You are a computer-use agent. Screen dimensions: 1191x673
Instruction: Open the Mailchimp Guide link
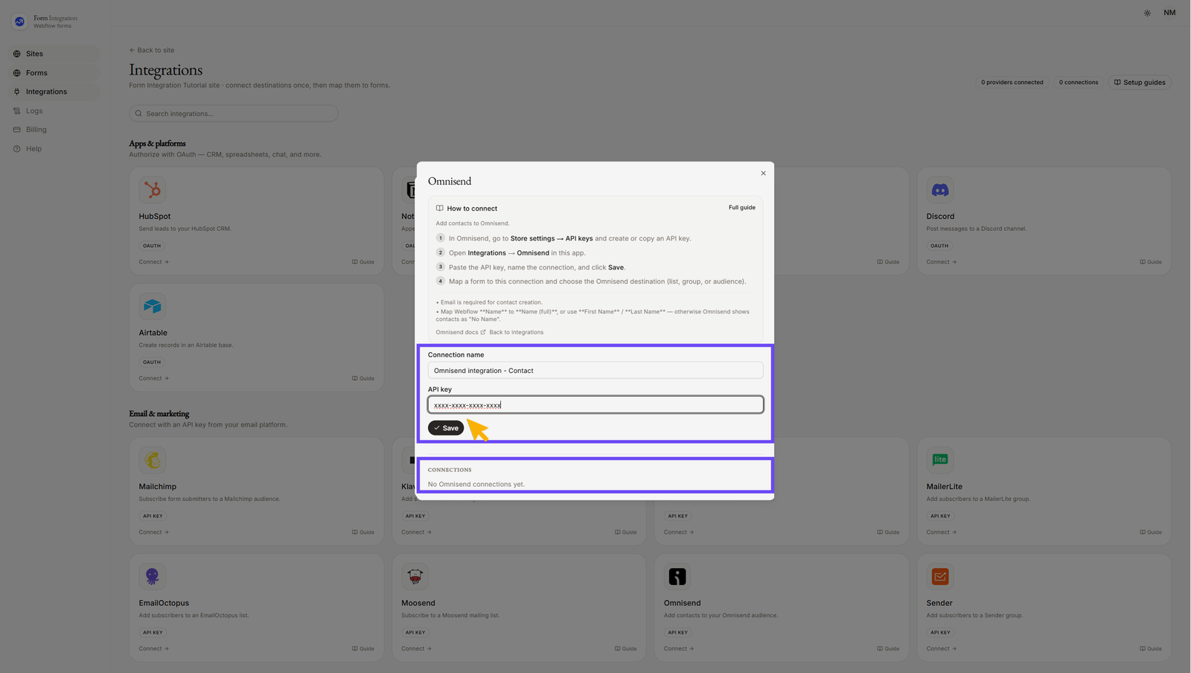pyautogui.click(x=363, y=532)
